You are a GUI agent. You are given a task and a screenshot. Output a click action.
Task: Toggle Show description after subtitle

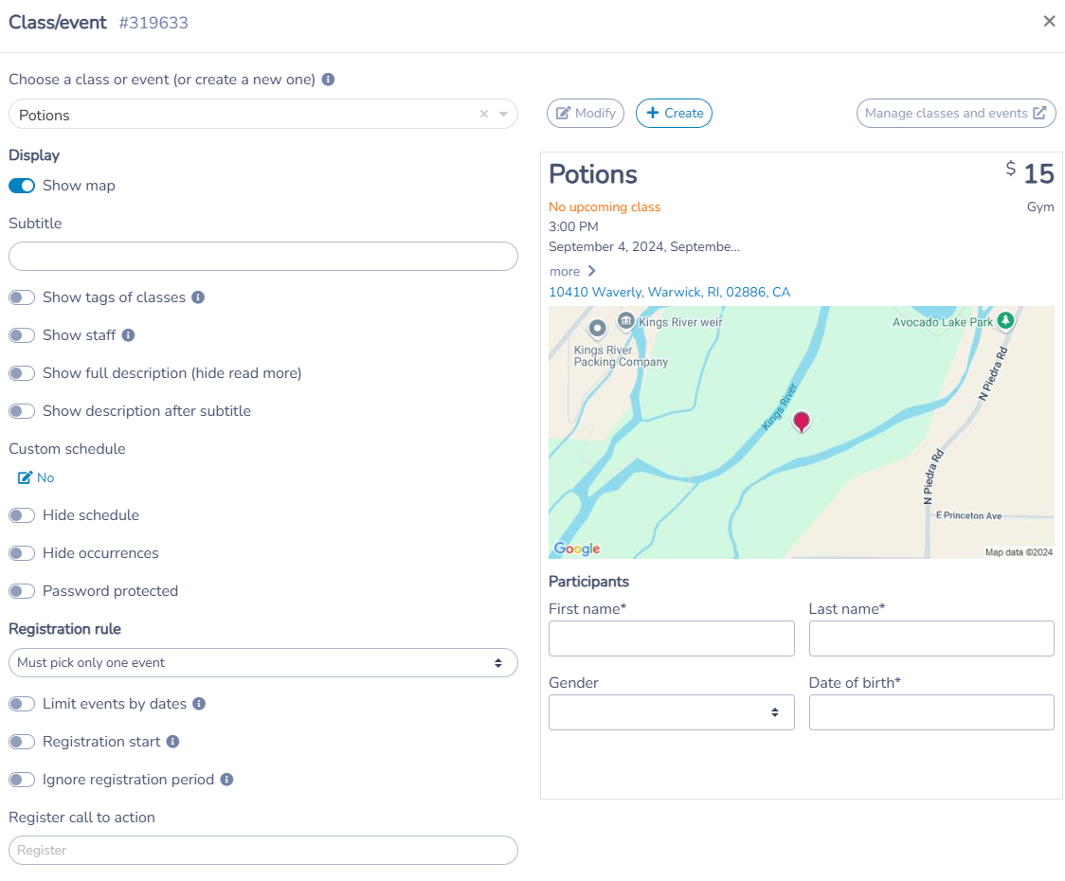[22, 412]
